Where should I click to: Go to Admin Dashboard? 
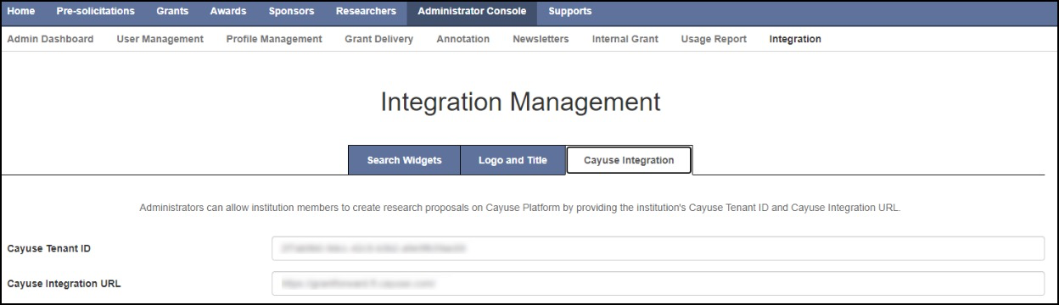50,39
